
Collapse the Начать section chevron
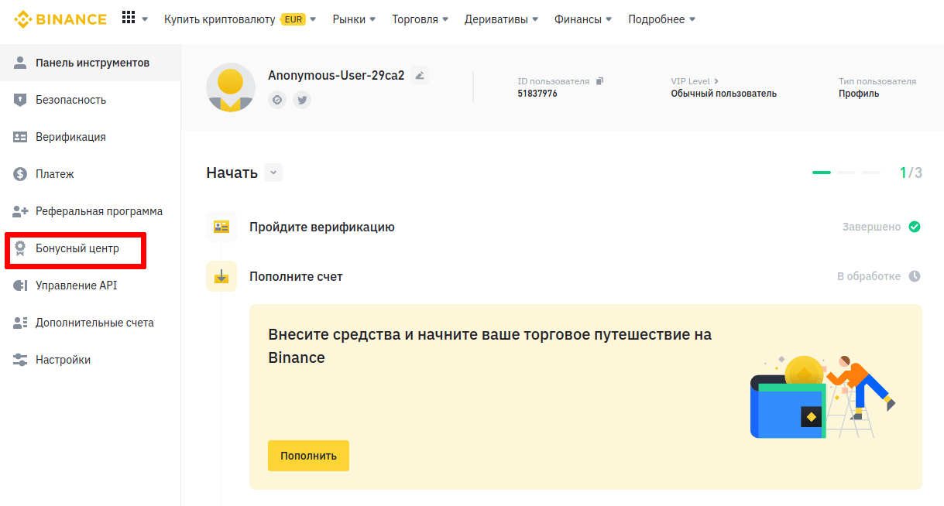pos(273,173)
